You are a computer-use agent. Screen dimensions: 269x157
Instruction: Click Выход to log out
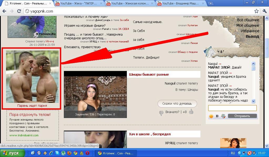click(x=252, y=36)
